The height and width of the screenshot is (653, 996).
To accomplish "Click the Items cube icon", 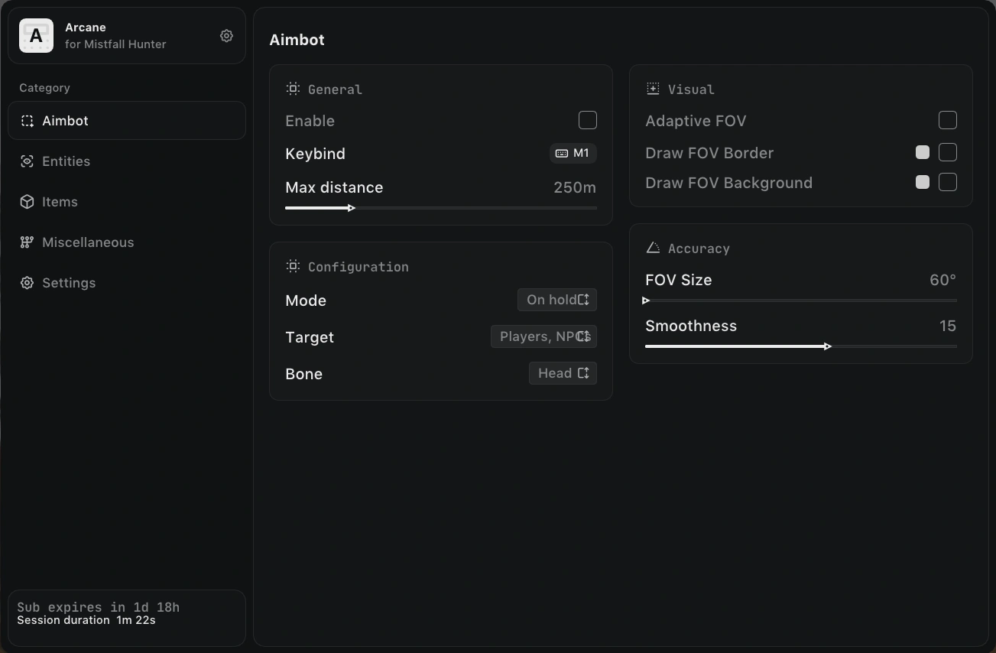I will (27, 202).
